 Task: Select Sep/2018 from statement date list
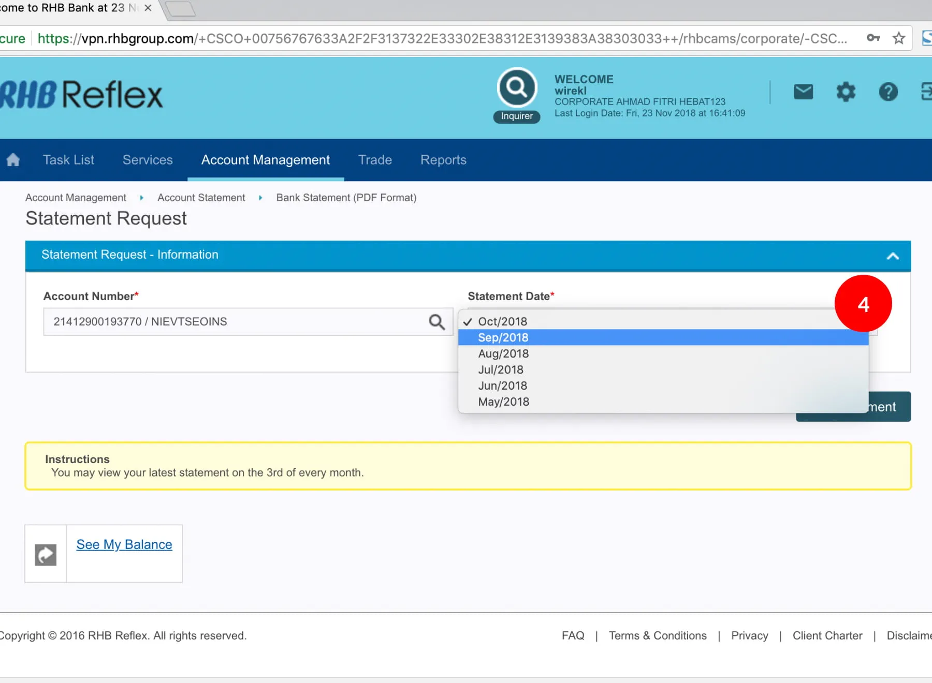(503, 337)
